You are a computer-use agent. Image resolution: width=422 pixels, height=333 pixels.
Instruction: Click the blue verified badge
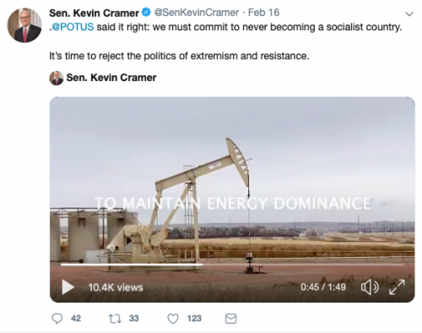pos(146,13)
